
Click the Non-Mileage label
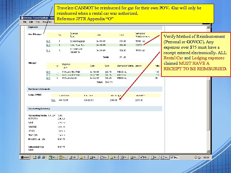[x=35, y=34]
